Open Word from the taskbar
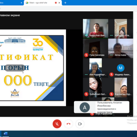137x137 pixels. pyautogui.click(x=5, y=134)
